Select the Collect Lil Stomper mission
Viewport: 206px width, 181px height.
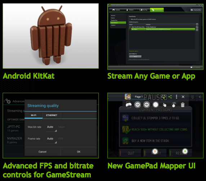coord(156,118)
